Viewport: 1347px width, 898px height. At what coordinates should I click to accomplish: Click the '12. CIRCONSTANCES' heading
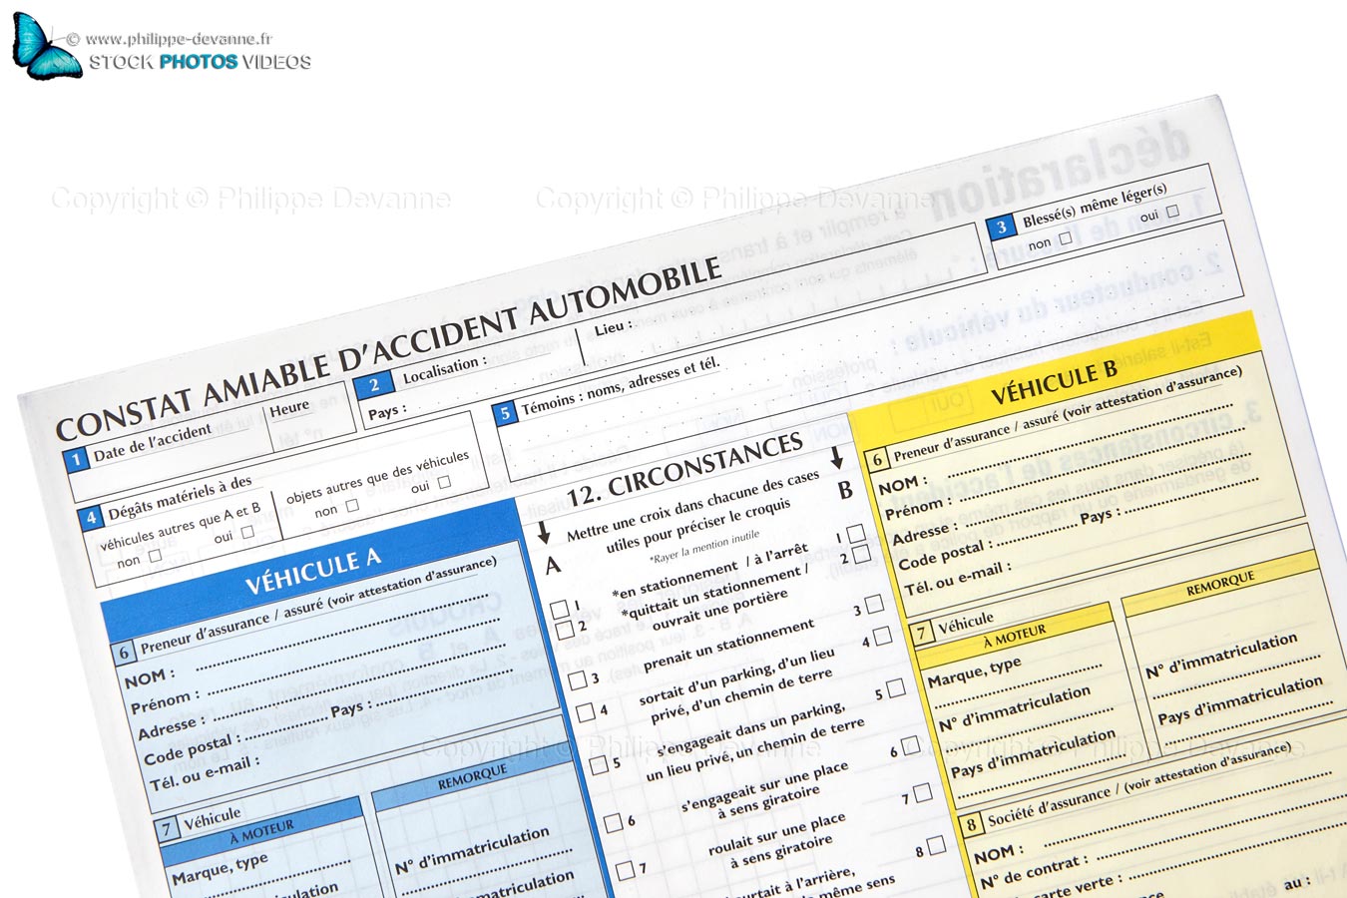click(x=684, y=468)
